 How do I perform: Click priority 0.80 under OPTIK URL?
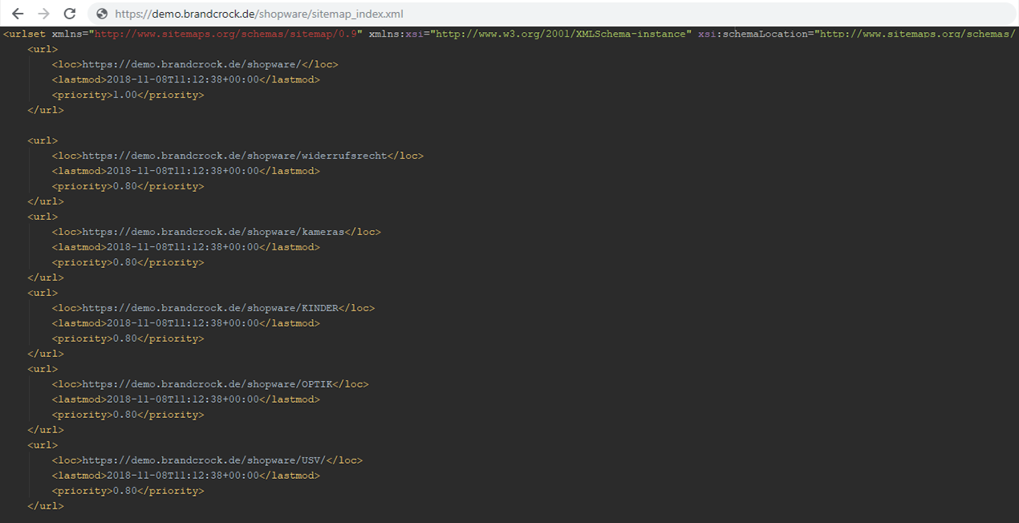(x=126, y=415)
